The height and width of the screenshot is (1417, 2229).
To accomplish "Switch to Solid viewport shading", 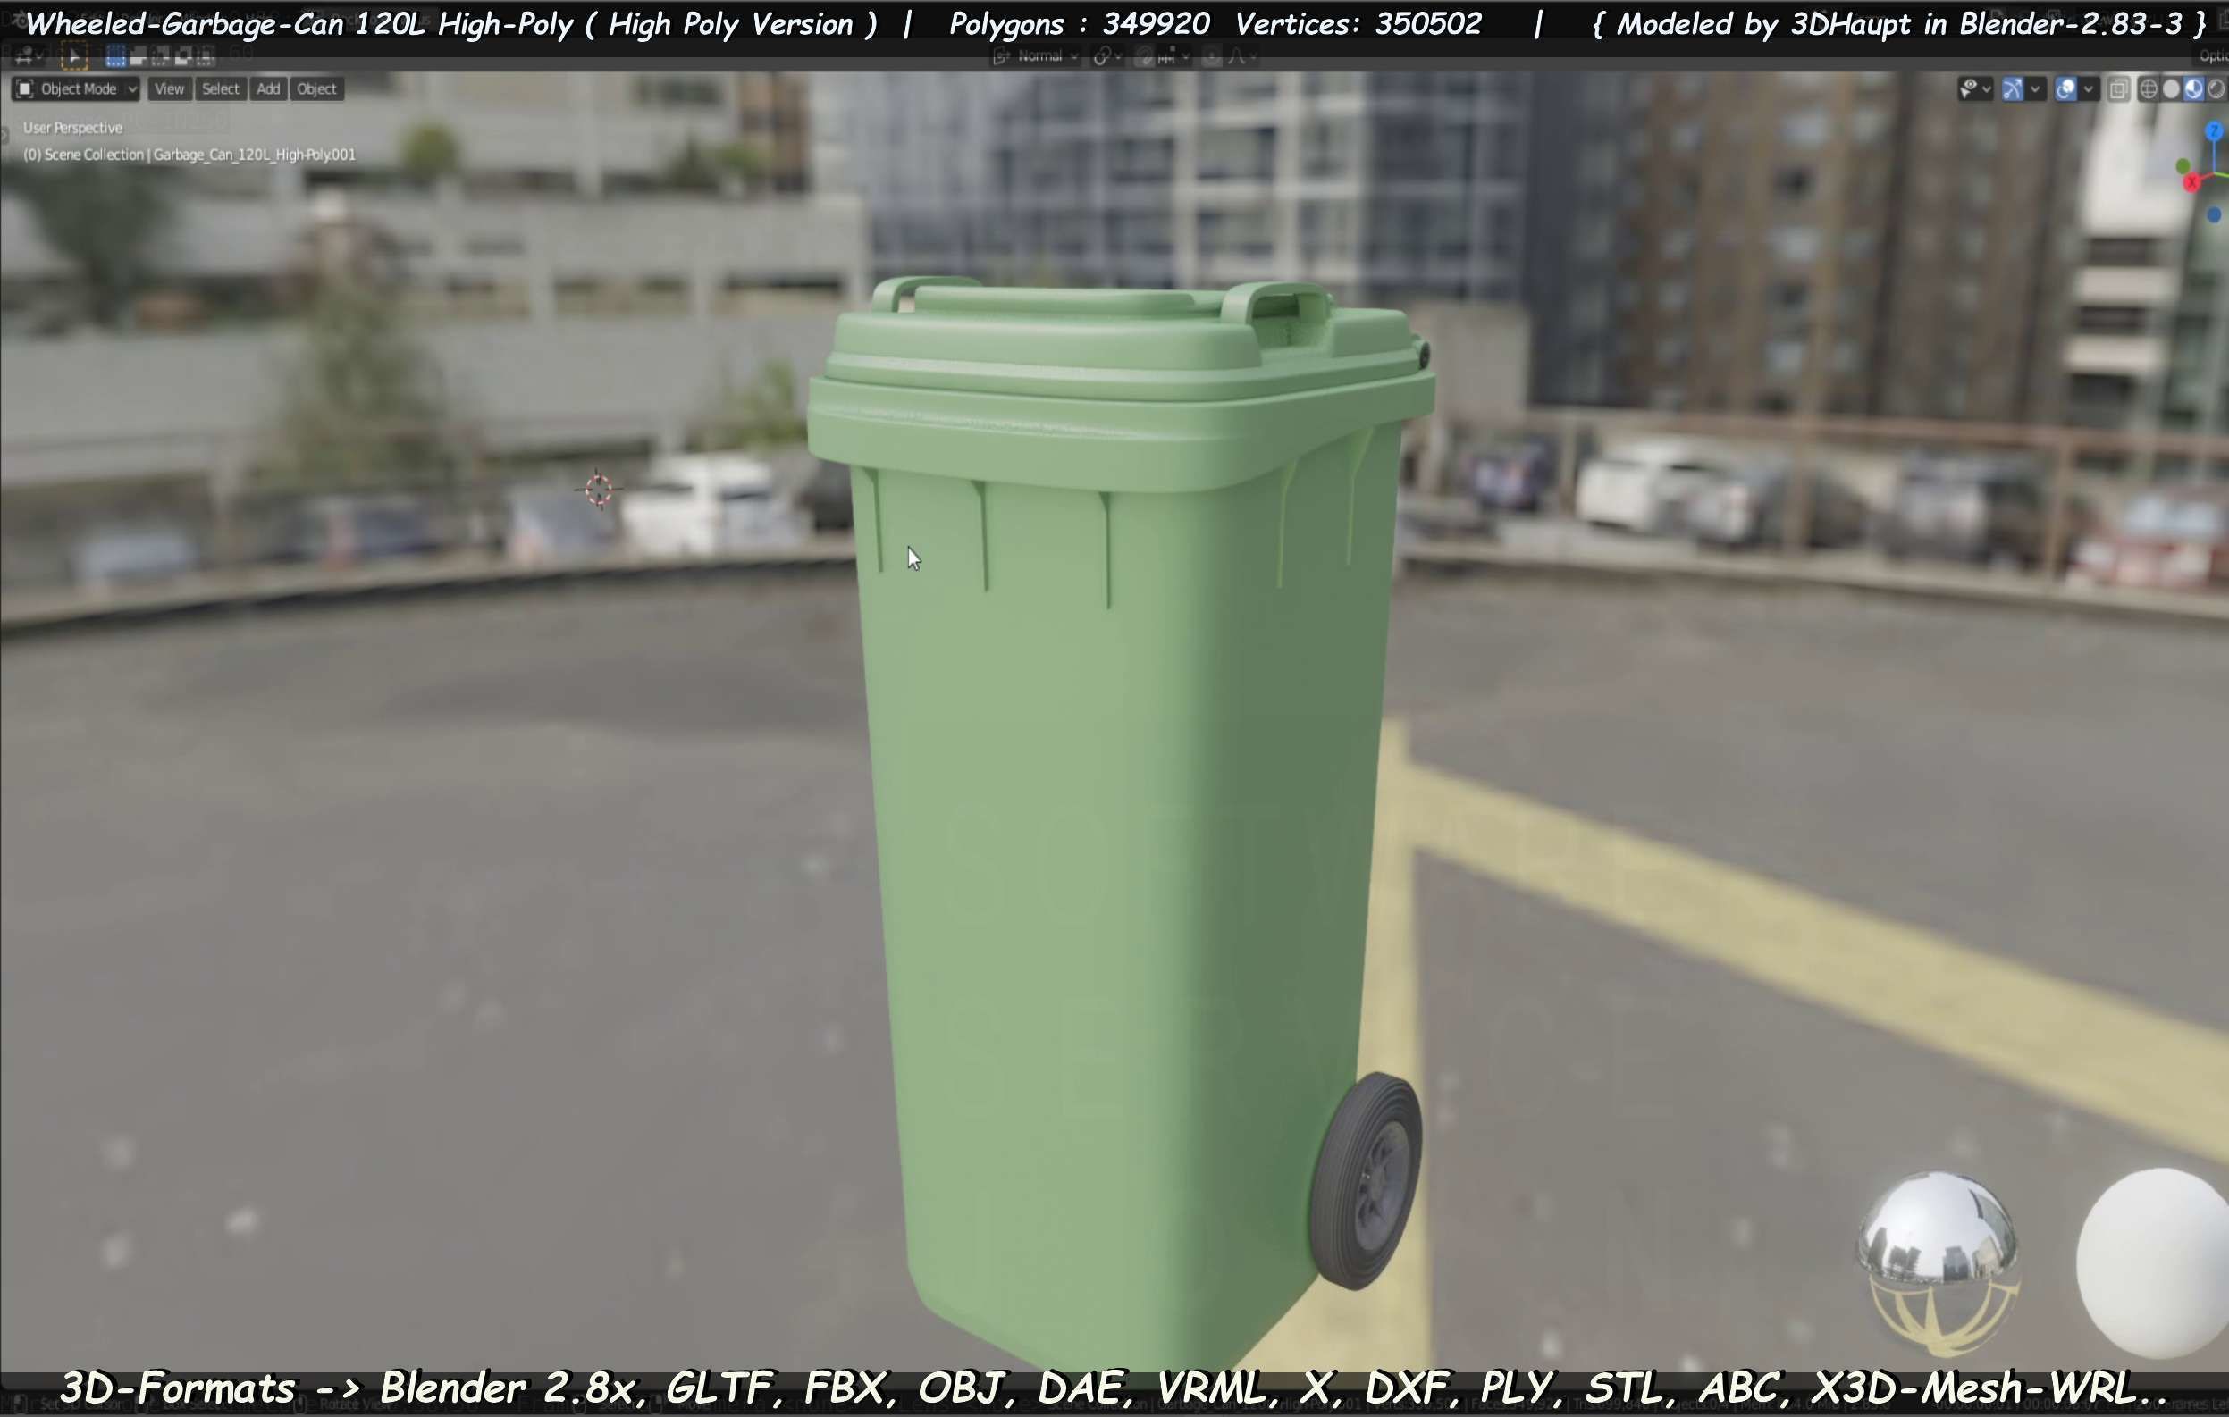I will tap(2171, 88).
